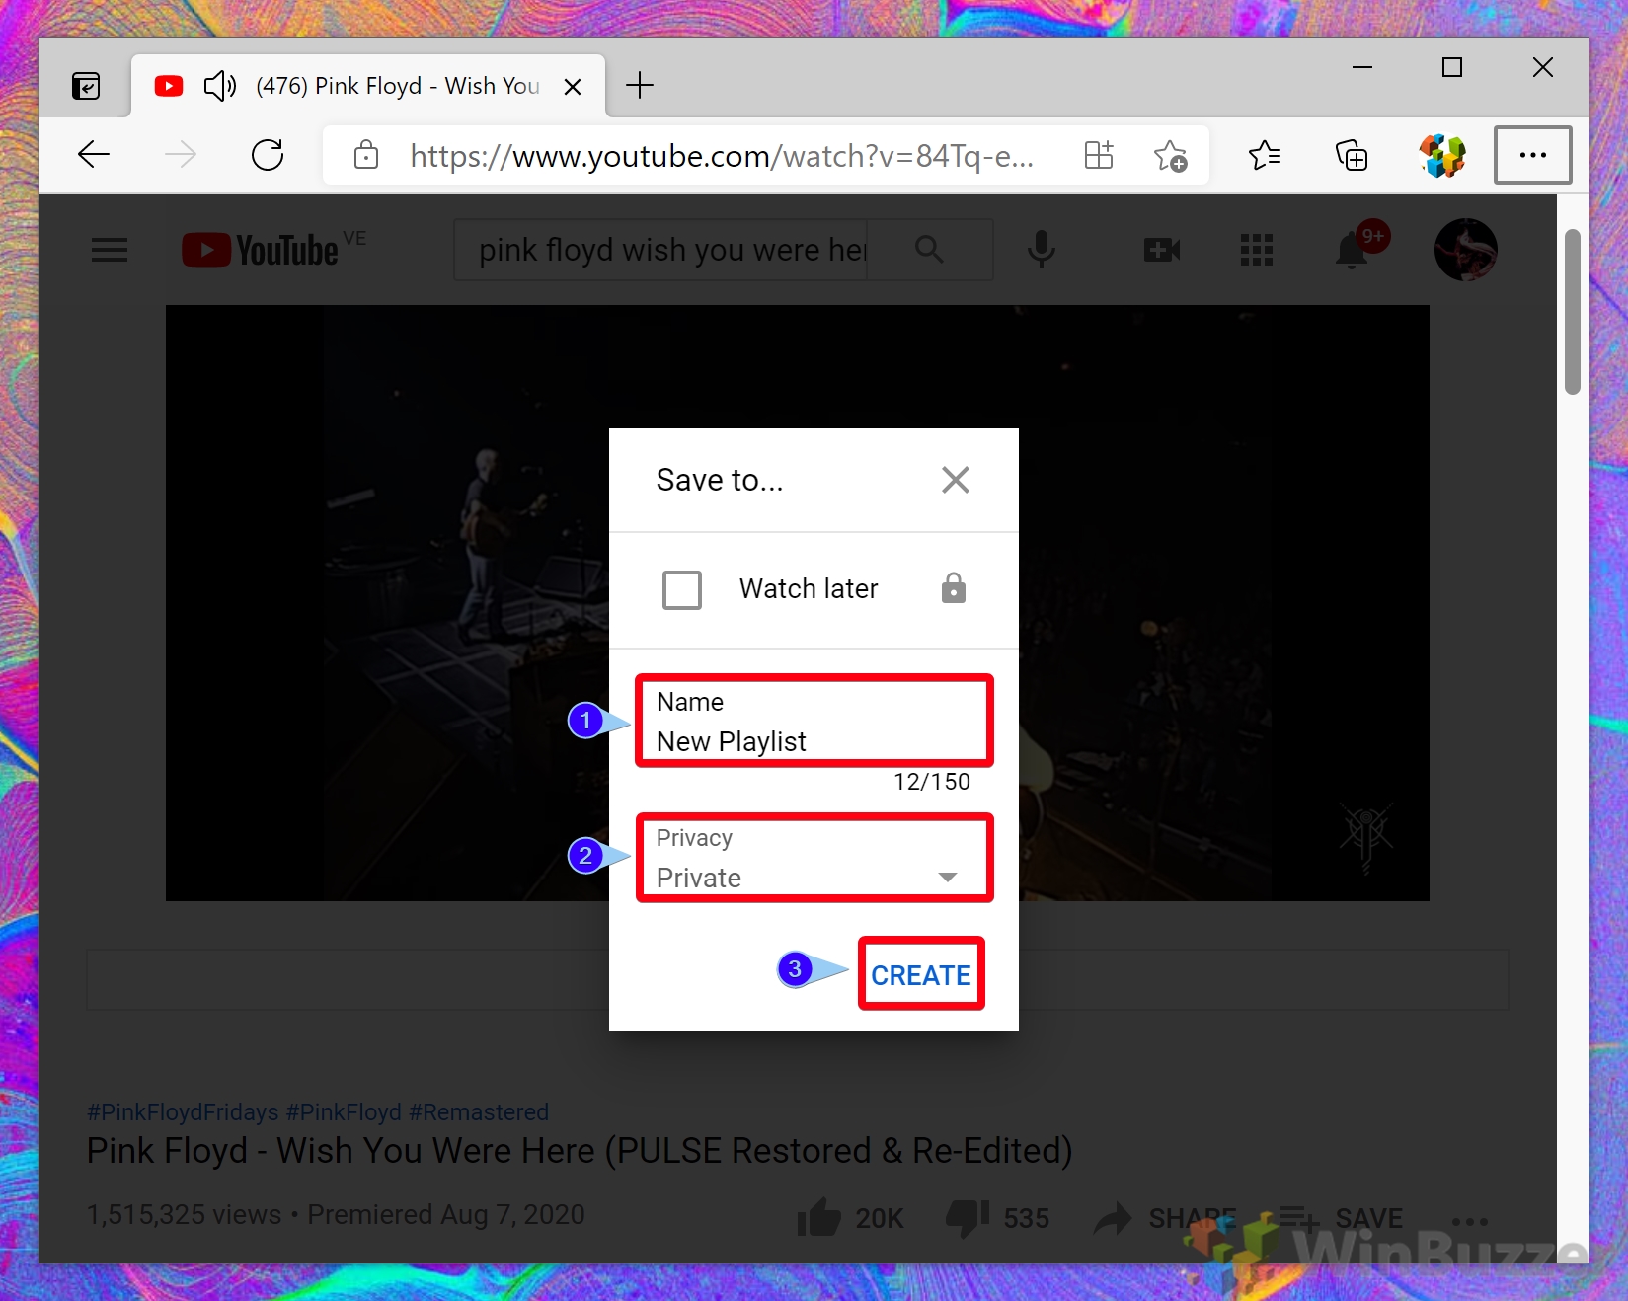
Task: View site information lock icon
Action: [365, 155]
